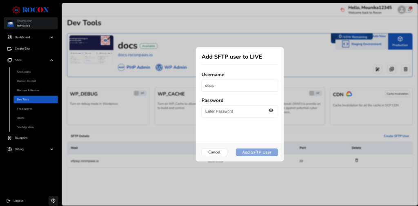Click the waving hand icon in the header

(343, 10)
